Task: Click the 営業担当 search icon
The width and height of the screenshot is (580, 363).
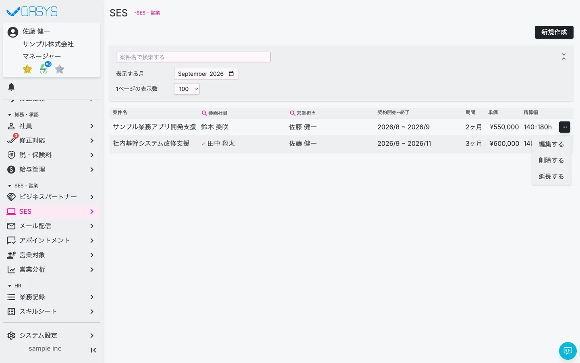Action: (292, 113)
